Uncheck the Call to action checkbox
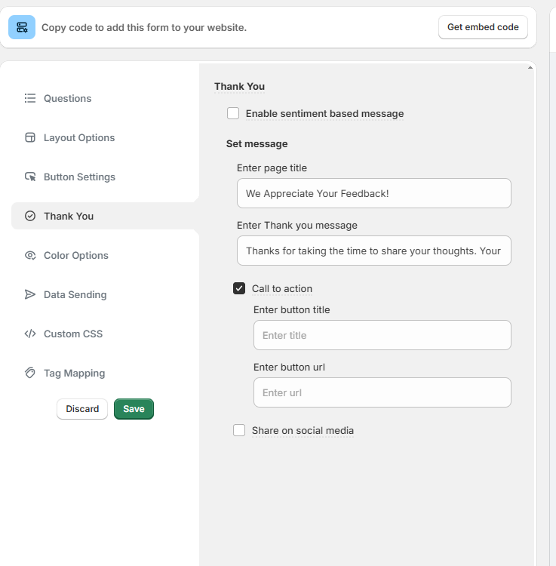The width and height of the screenshot is (556, 566). [x=239, y=288]
